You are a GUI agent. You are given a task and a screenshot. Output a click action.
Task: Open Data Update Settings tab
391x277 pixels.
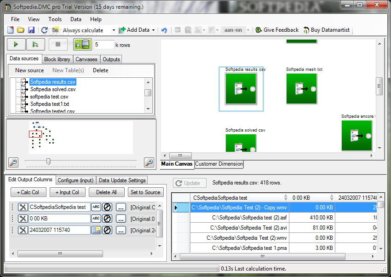tap(122, 180)
